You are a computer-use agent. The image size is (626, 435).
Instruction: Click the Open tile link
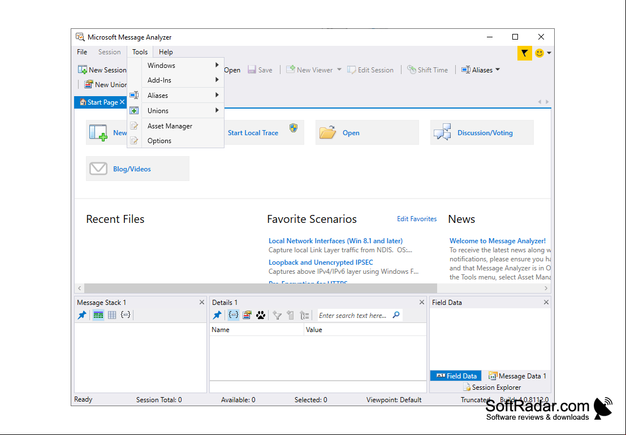point(351,132)
